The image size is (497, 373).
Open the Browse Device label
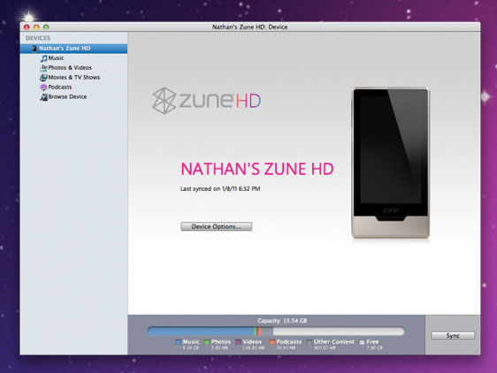67,96
